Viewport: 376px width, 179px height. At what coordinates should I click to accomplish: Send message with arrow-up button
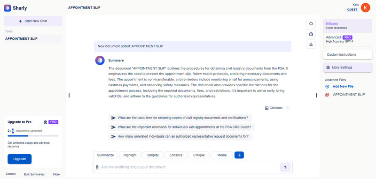[285, 167]
